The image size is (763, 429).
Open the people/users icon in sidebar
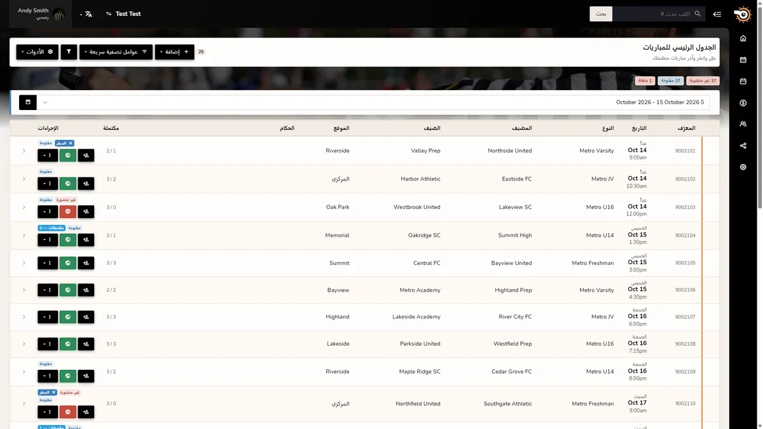pos(743,125)
